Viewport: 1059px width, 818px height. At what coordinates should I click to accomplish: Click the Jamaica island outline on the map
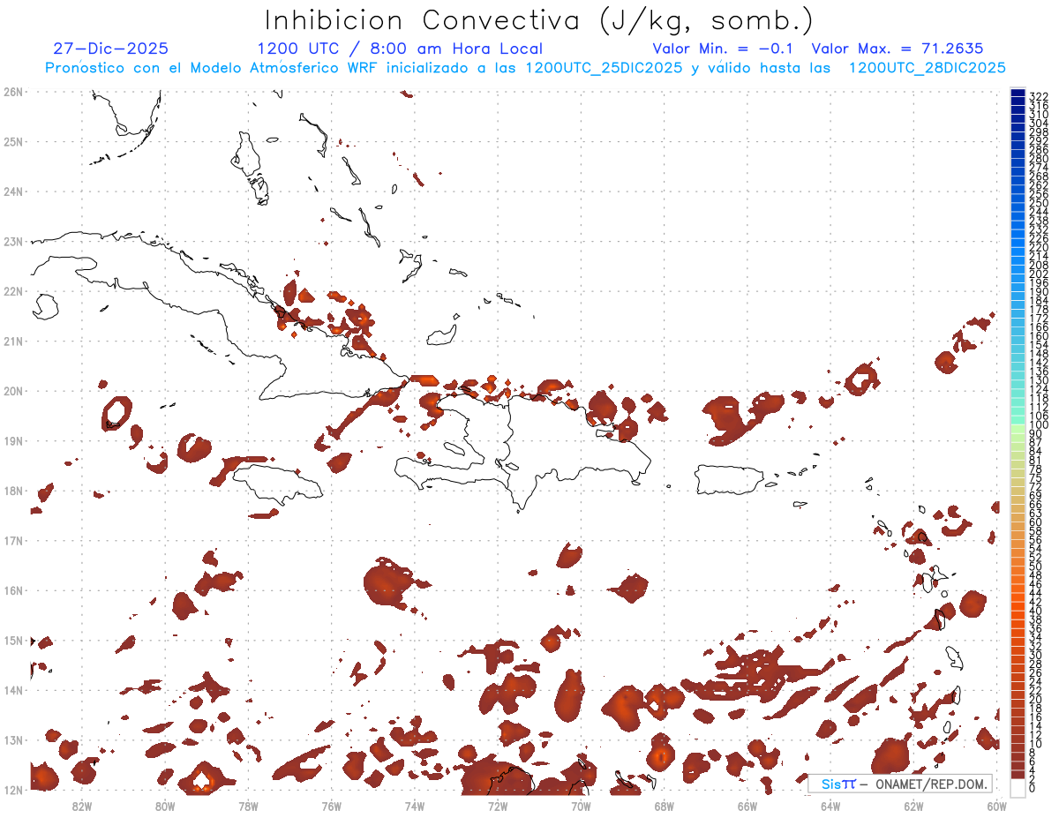tap(277, 484)
